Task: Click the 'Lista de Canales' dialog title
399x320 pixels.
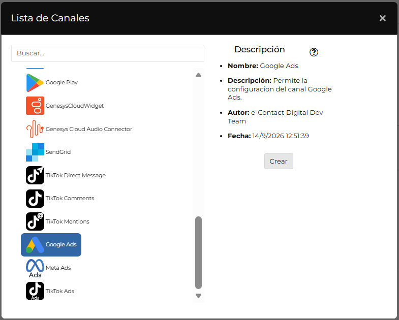Action: [50, 18]
